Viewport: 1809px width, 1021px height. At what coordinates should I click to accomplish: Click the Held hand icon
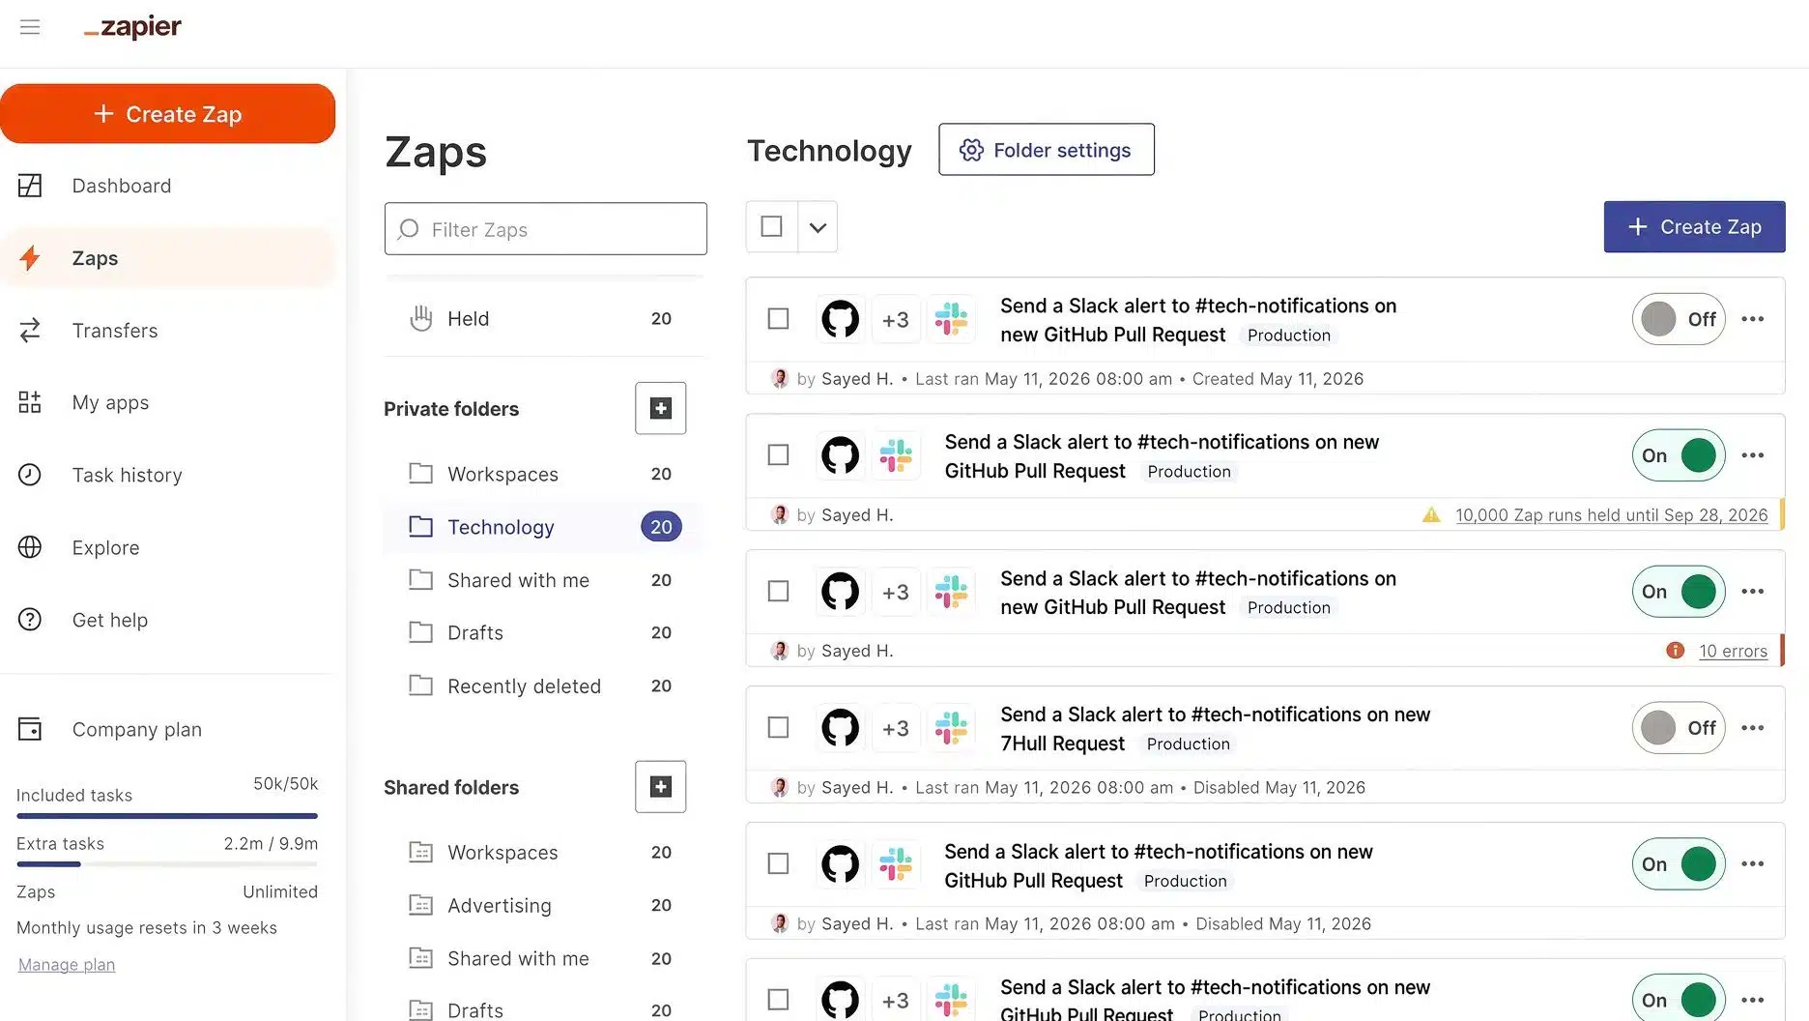420,318
